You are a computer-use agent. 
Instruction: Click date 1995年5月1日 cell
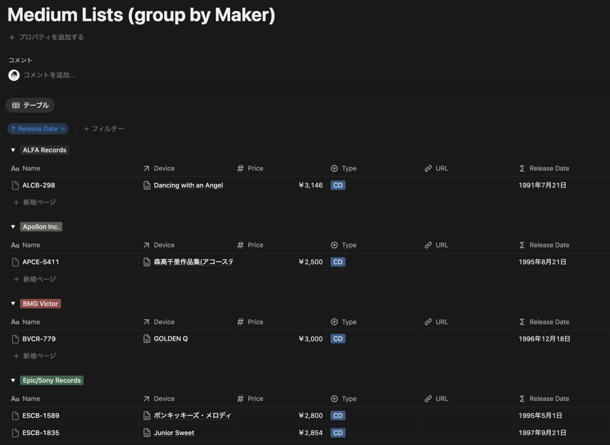pos(562,416)
